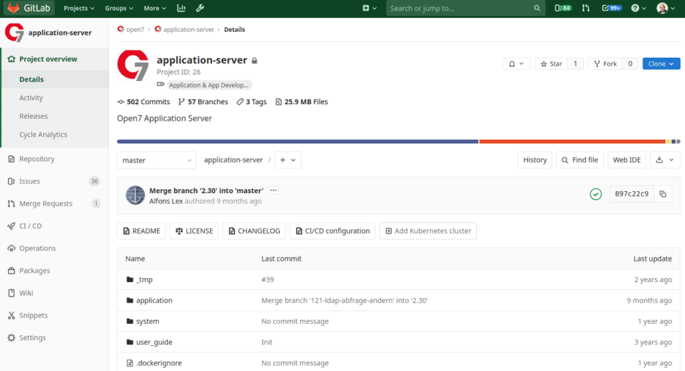The height and width of the screenshot is (371, 685).
Task: Open the README file button
Action: 141,230
